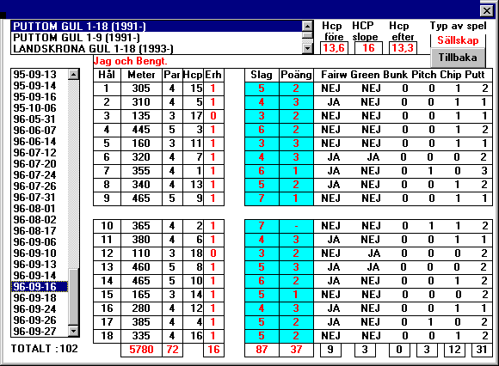Select LANDSKRONA GUL 1-18 (1993-) course
The width and height of the screenshot is (499, 366).
click(x=156, y=49)
